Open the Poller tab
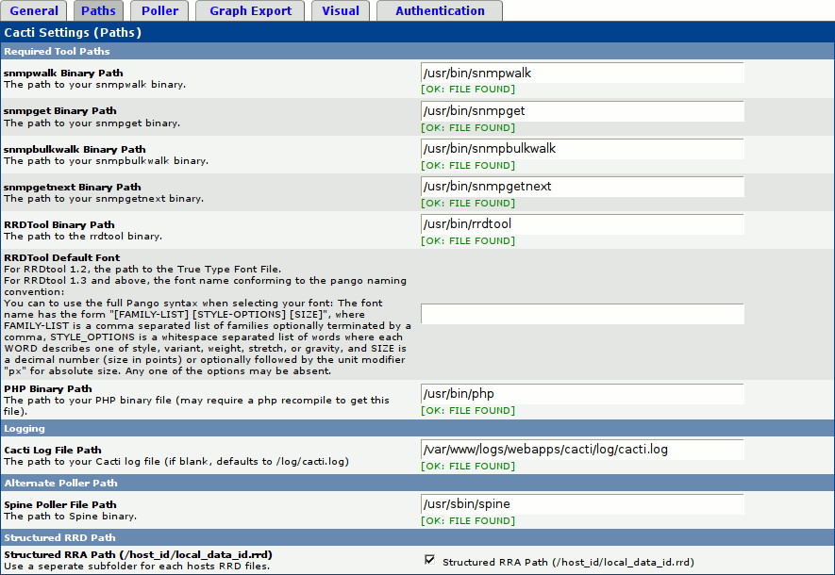Screen dimensions: 835x575 [159, 10]
